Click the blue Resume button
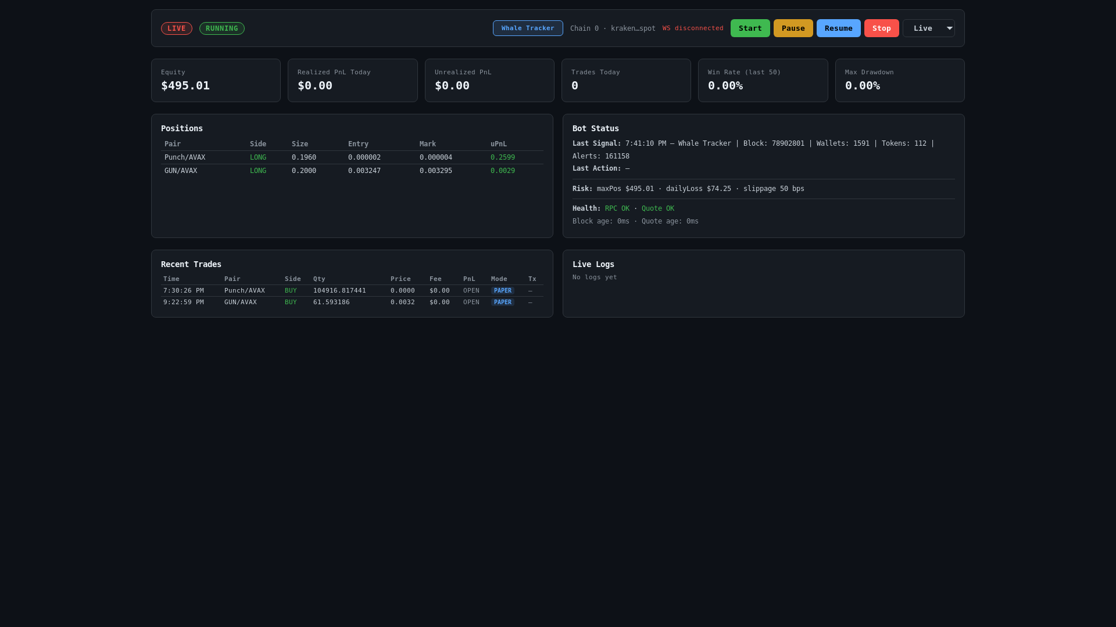The height and width of the screenshot is (627, 1116). [x=838, y=28]
